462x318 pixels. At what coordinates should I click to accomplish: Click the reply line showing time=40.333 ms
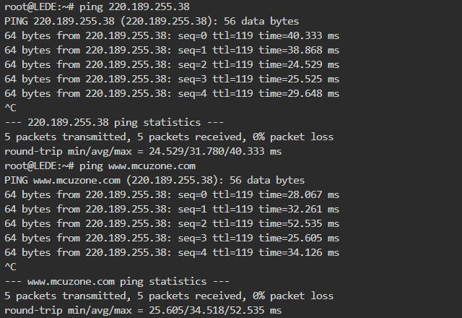172,35
